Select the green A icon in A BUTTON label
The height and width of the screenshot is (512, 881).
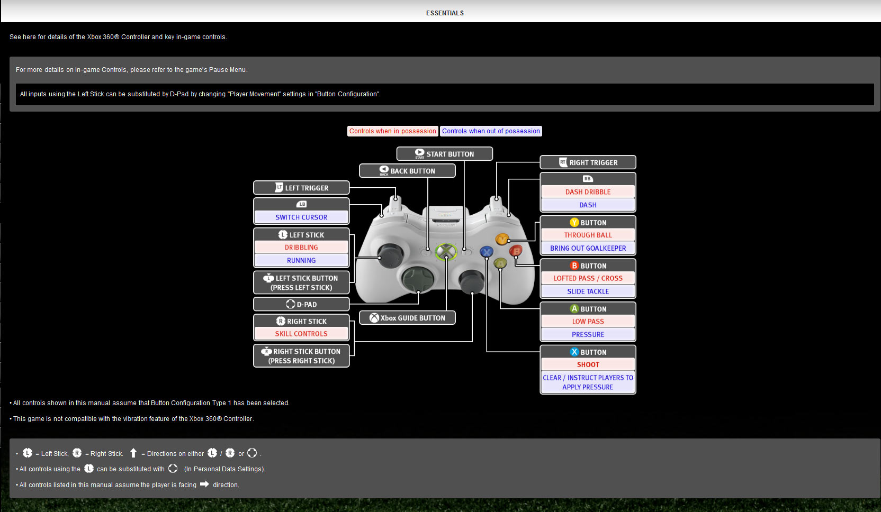point(574,309)
